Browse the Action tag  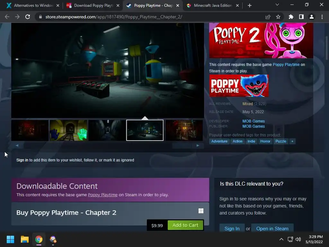pos(237,142)
